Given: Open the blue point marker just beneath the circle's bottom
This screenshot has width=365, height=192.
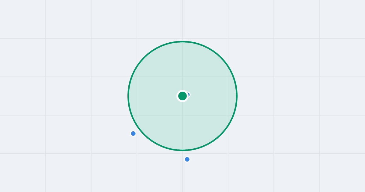Looking at the screenshot, I should coord(187,159).
